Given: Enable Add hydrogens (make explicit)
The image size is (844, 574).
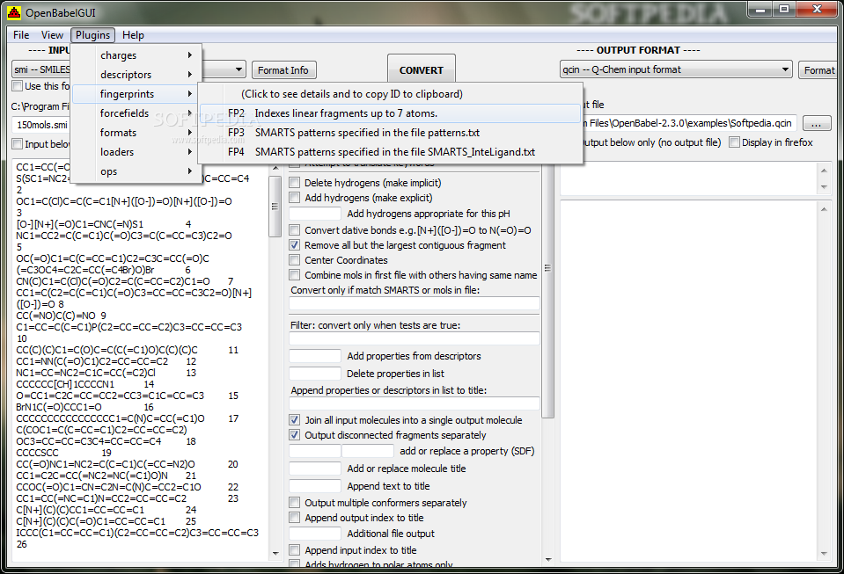Looking at the screenshot, I should (295, 198).
